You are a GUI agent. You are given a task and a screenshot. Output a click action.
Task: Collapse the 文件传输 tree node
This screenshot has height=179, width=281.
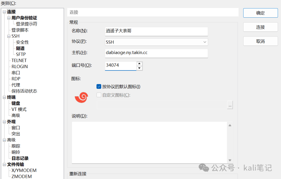click(x=4, y=164)
